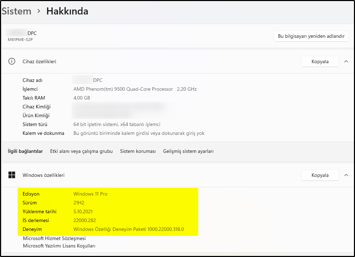Image resolution: width=355 pixels, height=257 pixels.
Task: Select the 64 bit işletim sistemi value
Action: [x=117, y=124]
